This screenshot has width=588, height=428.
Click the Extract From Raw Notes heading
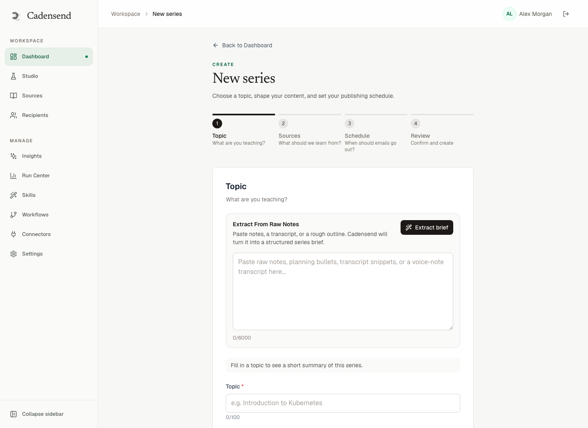(266, 224)
